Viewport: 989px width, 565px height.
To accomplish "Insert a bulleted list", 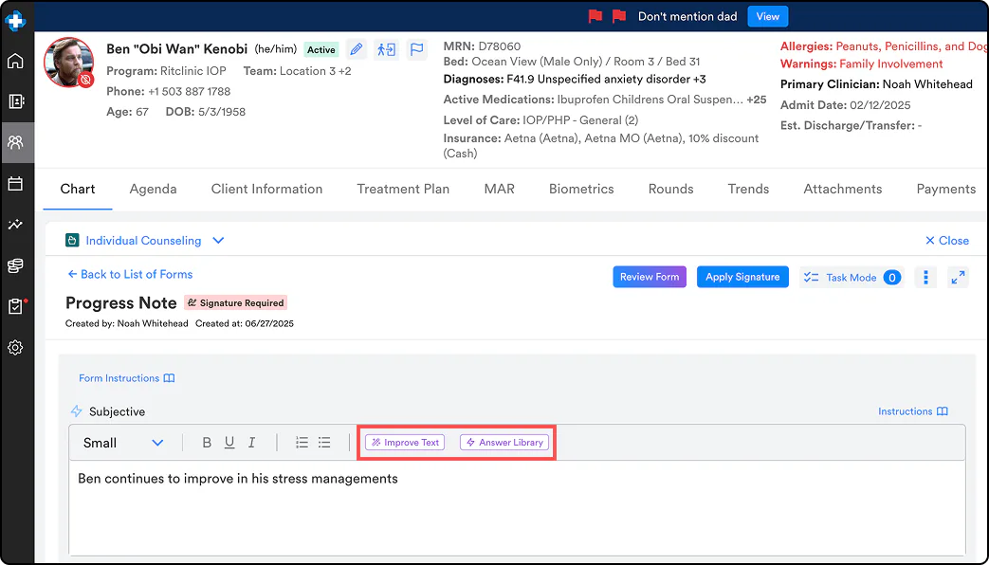I will tap(324, 443).
